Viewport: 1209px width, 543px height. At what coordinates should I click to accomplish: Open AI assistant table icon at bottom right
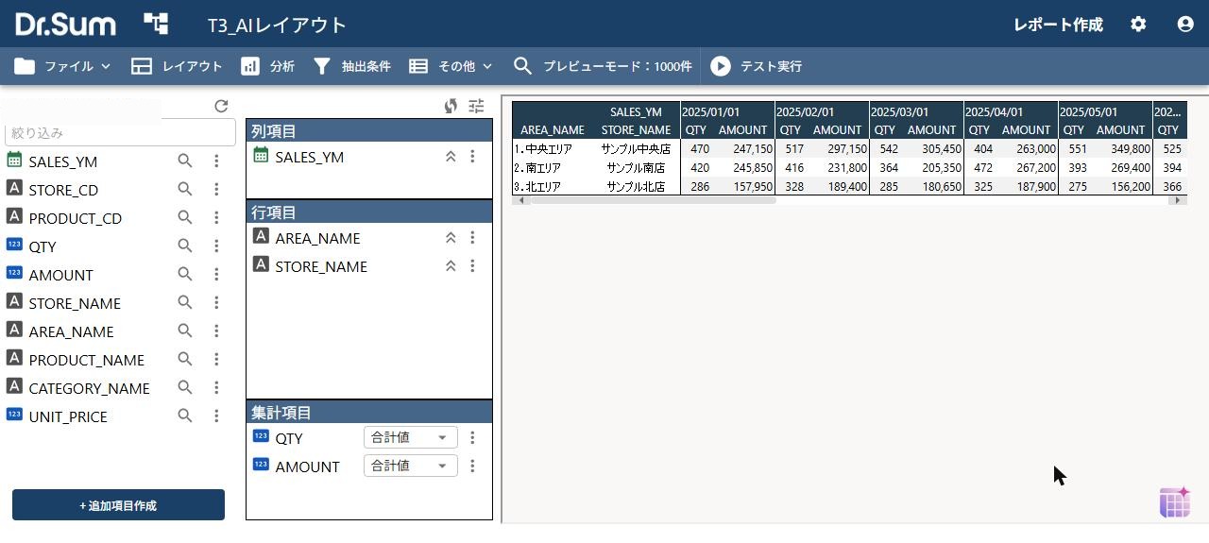coord(1175,502)
